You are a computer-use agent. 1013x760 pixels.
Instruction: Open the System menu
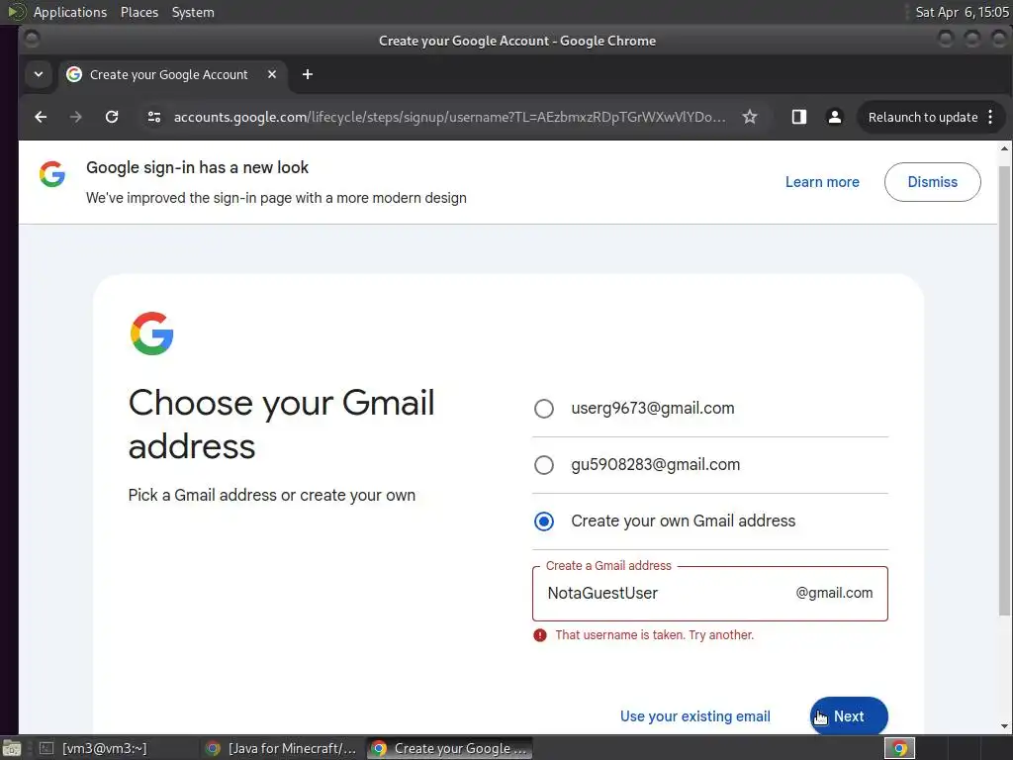tap(193, 12)
